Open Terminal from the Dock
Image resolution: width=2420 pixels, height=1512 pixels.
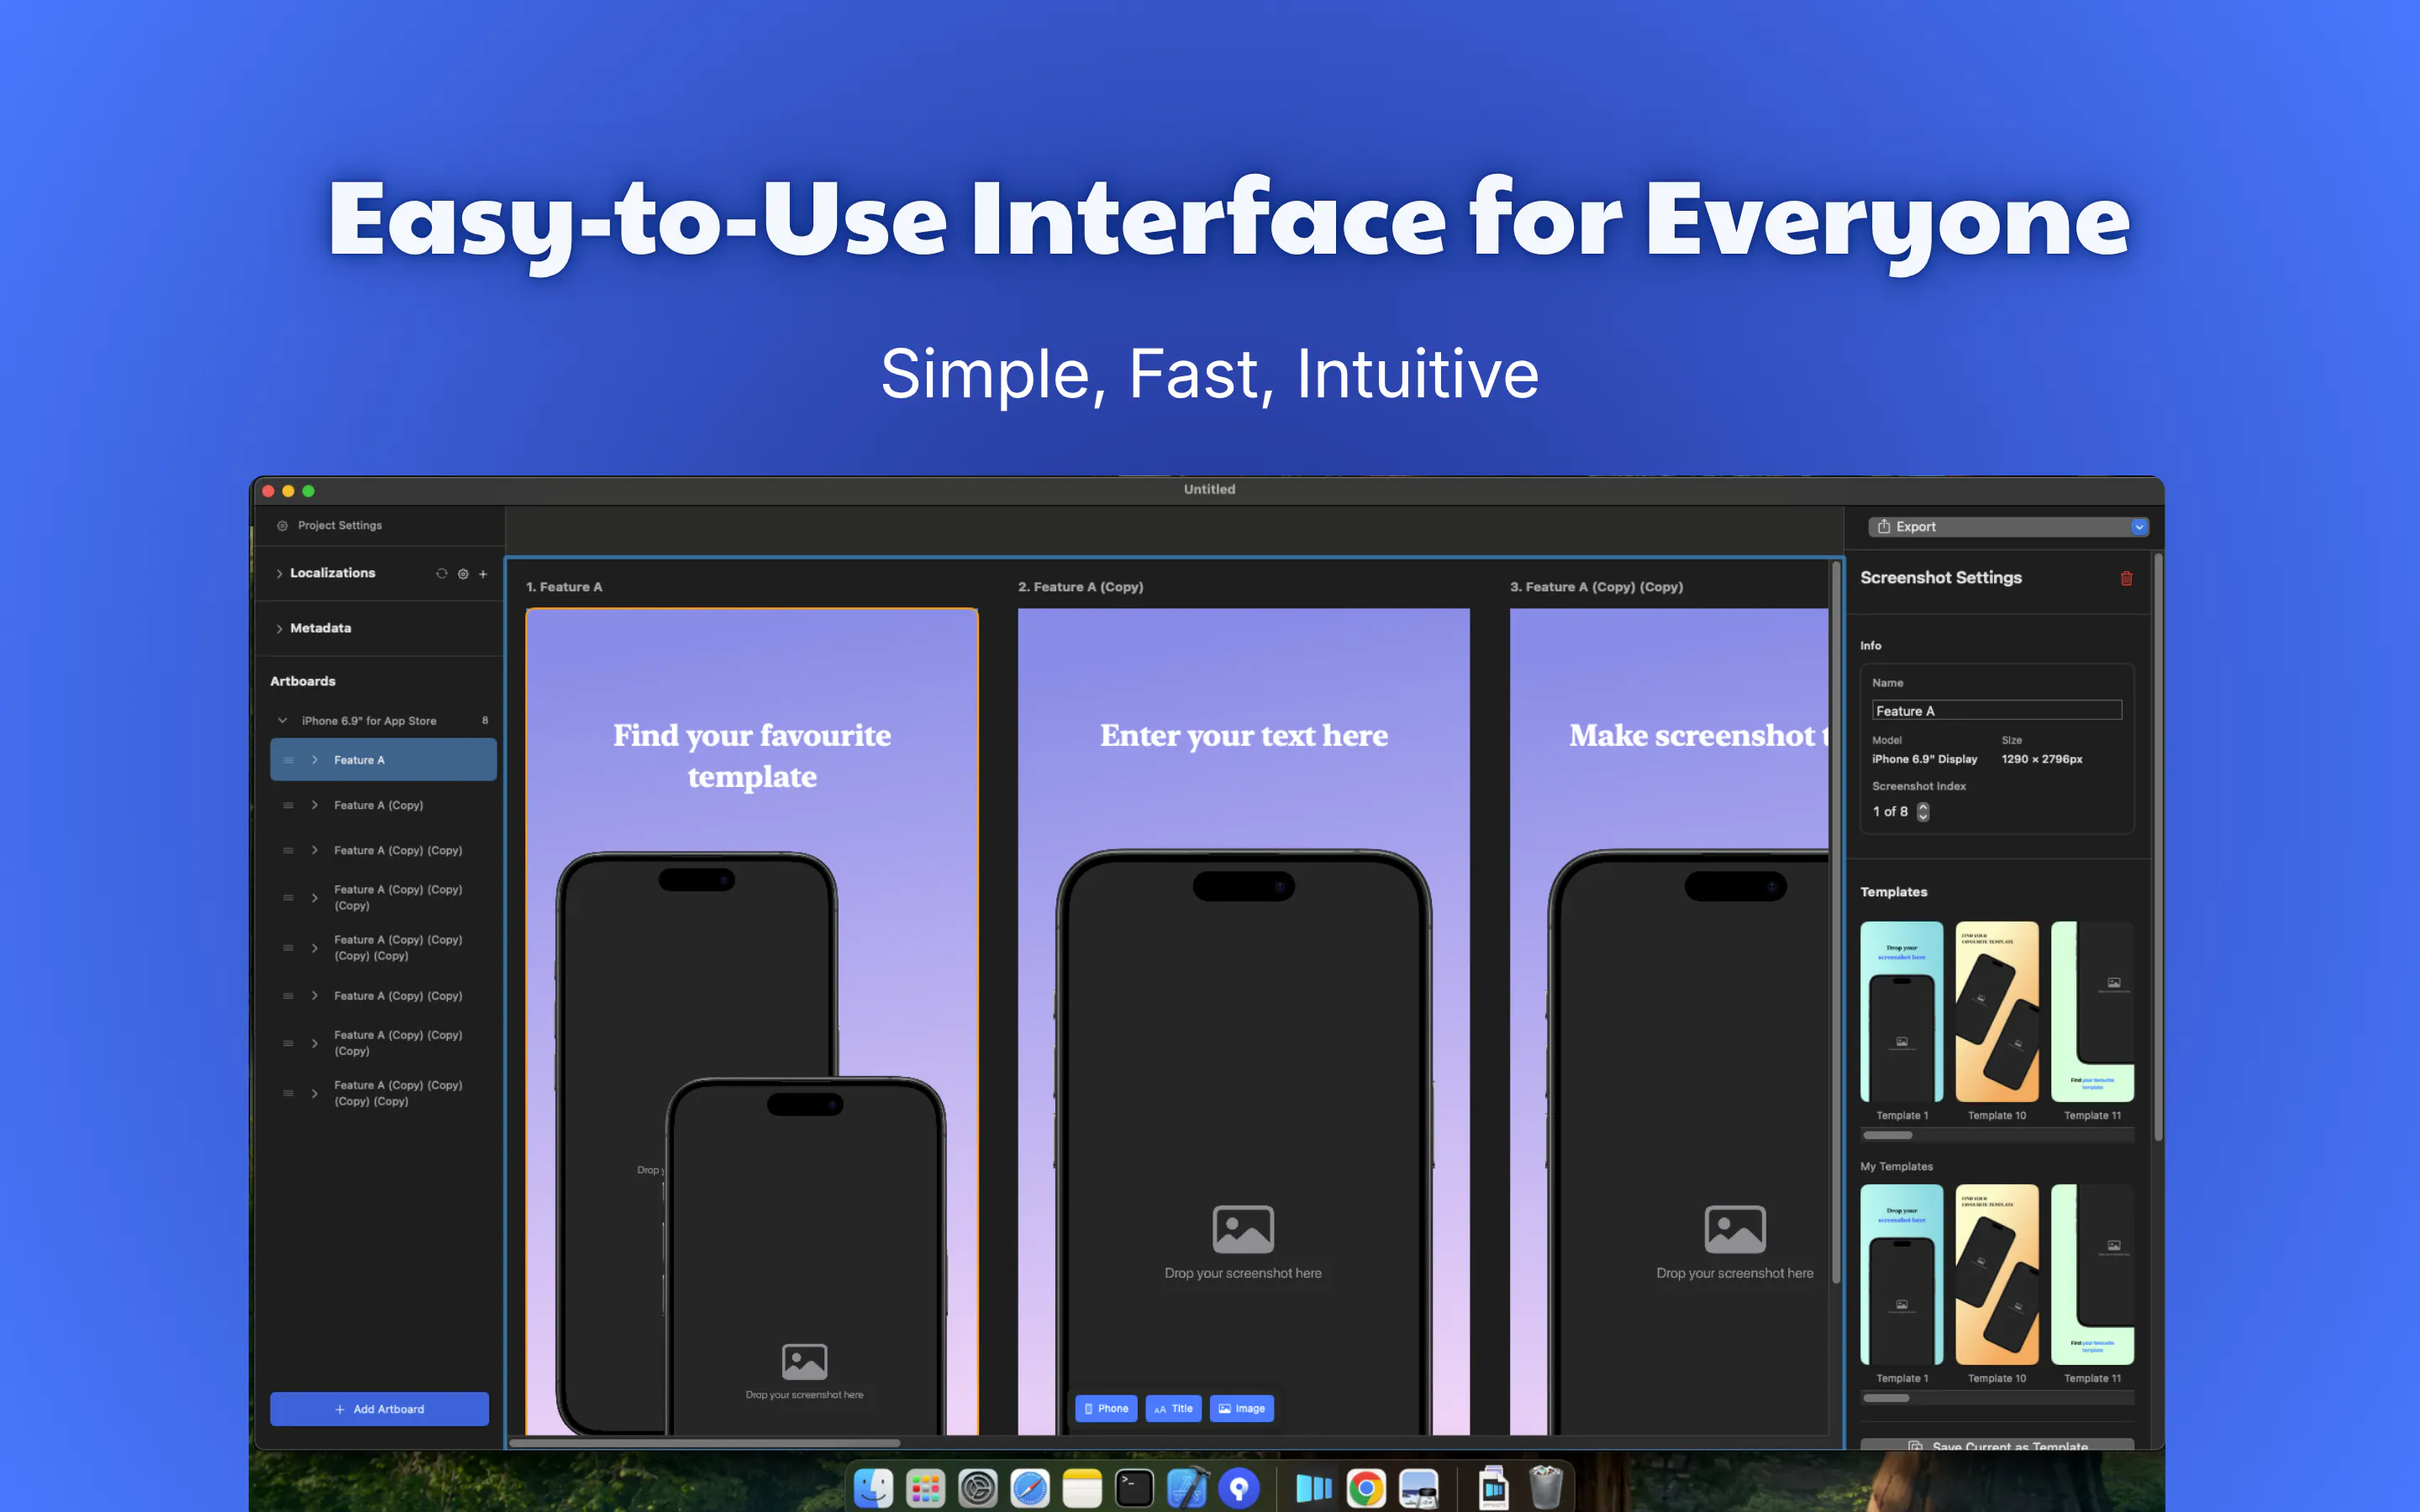(1134, 1488)
